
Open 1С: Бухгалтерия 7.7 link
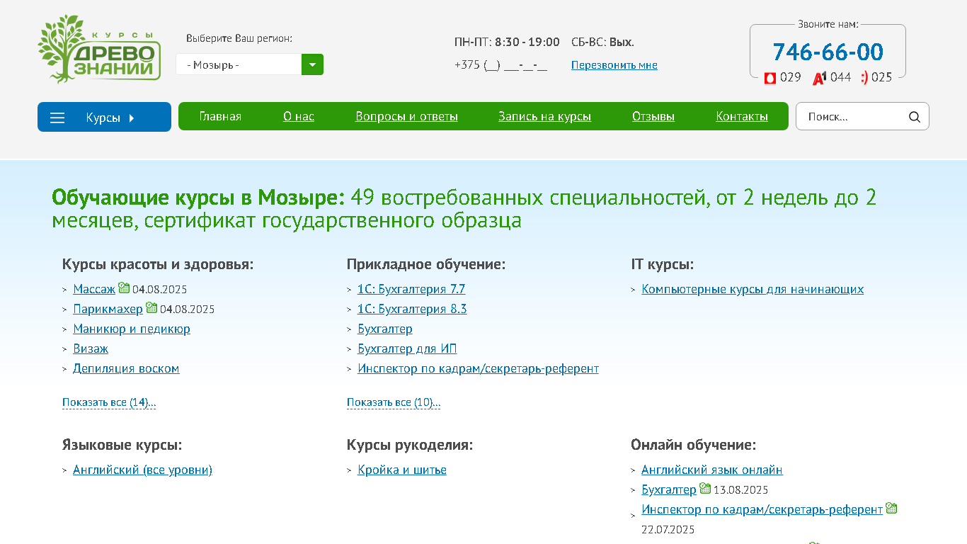[411, 289]
